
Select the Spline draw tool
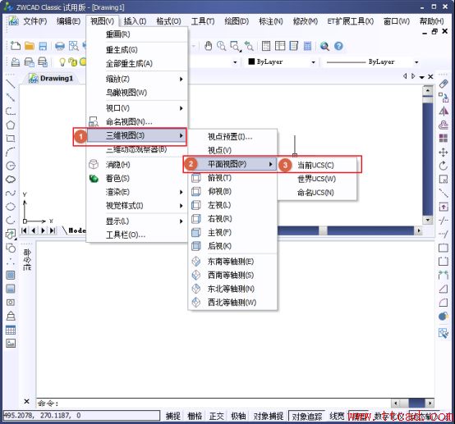pyautogui.click(x=11, y=193)
